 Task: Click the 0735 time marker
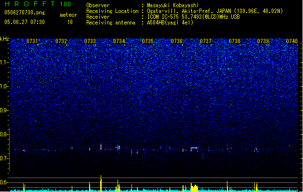point(148,41)
